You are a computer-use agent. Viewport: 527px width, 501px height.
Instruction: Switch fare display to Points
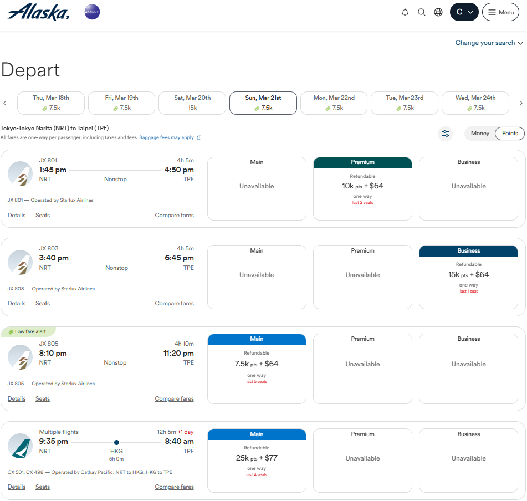click(x=510, y=134)
